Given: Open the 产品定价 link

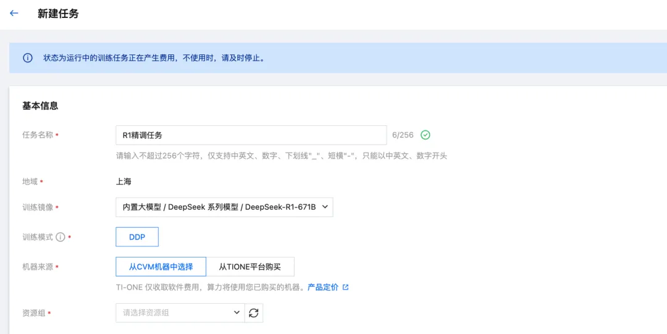Looking at the screenshot, I should 323,287.
